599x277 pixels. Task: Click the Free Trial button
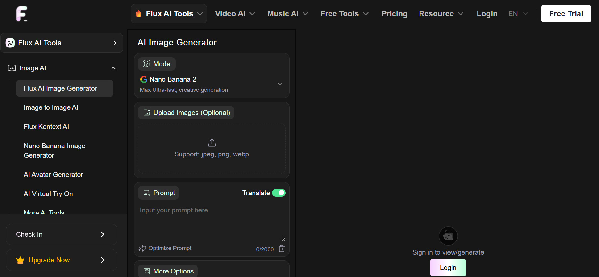pyautogui.click(x=566, y=14)
